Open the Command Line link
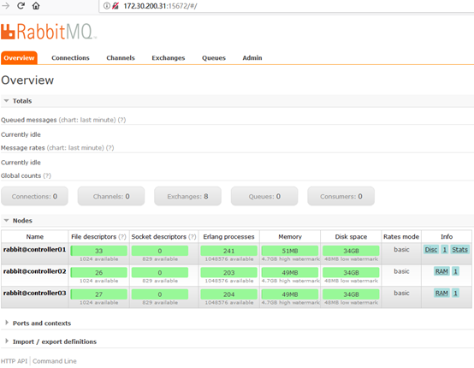Viewport: 474px width, 368px height. [x=55, y=361]
